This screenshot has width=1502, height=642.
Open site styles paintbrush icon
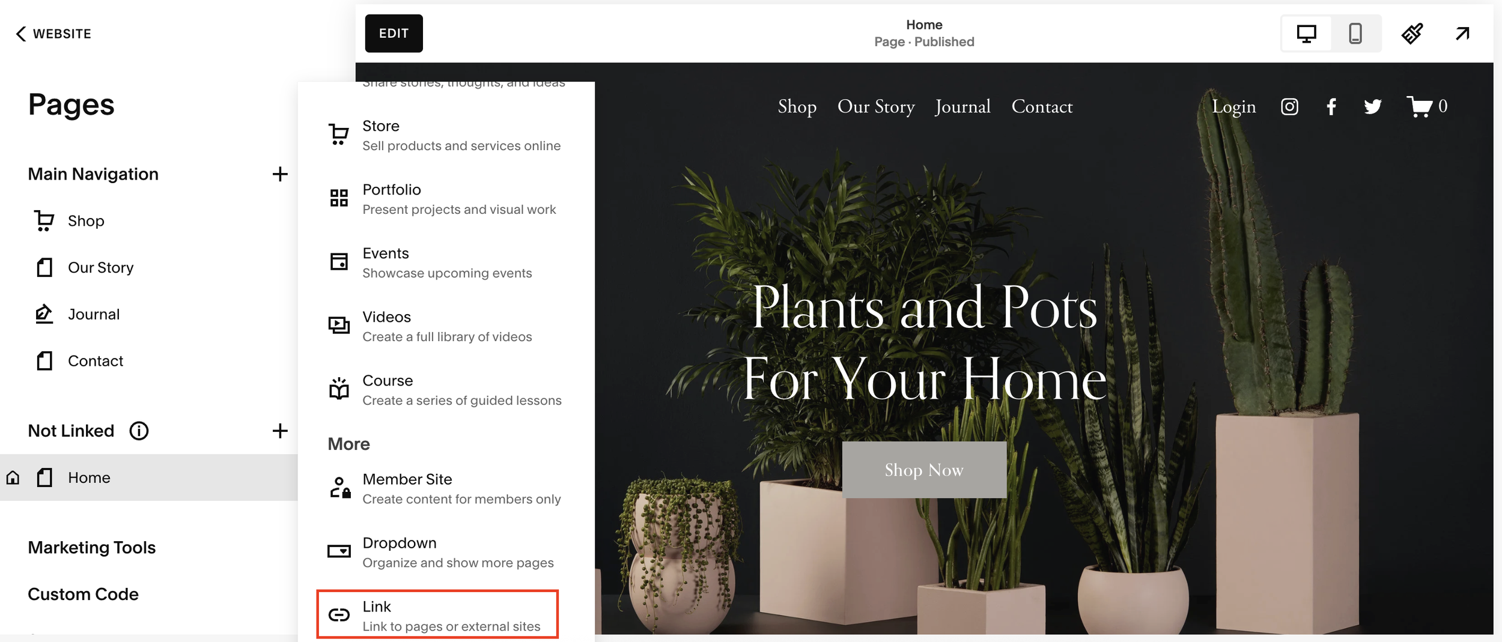(x=1412, y=34)
